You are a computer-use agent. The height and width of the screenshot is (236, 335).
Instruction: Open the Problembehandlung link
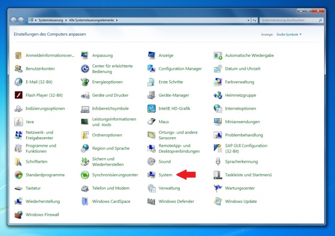point(244,135)
